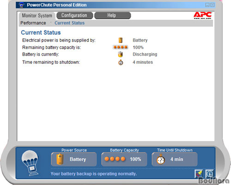Click the Power Source Battery button
Viewport: 231px width, 185px height.
(x=74, y=159)
